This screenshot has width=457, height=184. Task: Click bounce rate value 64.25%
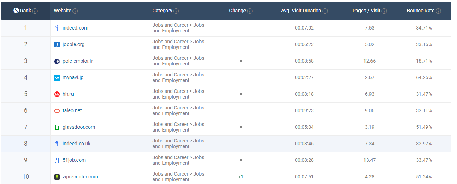pyautogui.click(x=424, y=77)
